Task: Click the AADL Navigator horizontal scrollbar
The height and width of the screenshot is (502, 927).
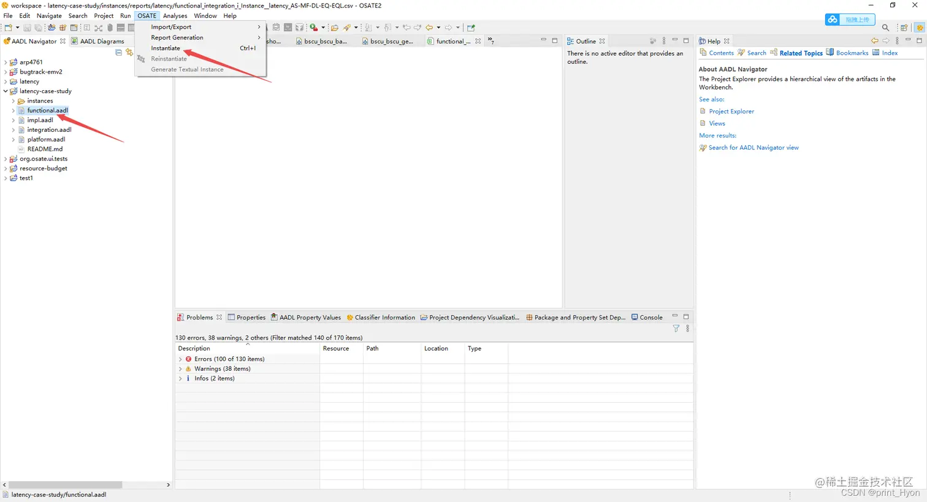Action: click(x=66, y=485)
